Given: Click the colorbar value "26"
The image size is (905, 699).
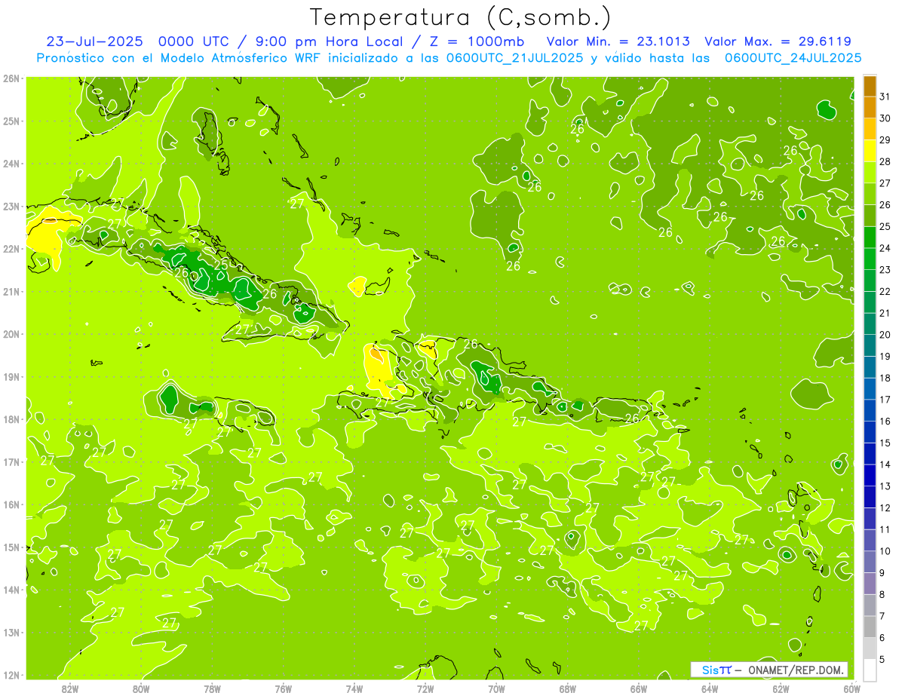Looking at the screenshot, I should tap(885, 204).
